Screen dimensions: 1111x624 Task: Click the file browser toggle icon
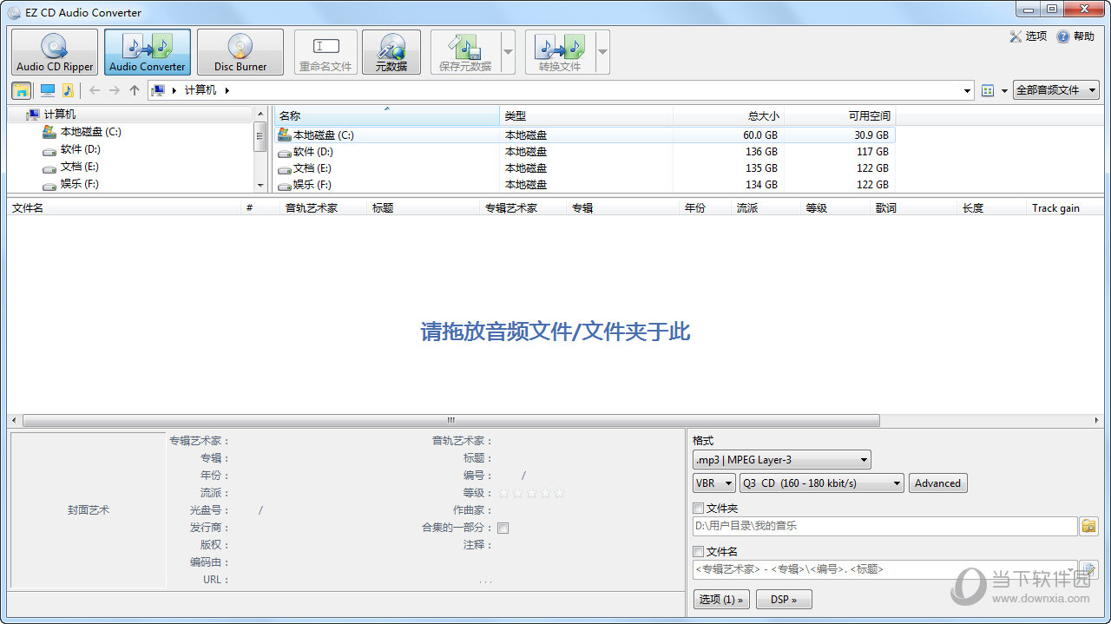22,90
